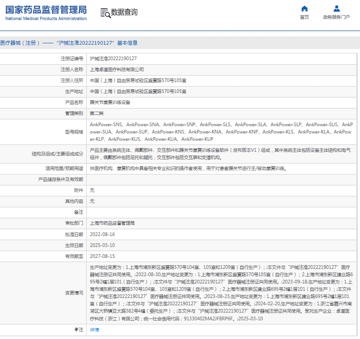
Task: Click the management class value 第二类
Action: coord(97,113)
